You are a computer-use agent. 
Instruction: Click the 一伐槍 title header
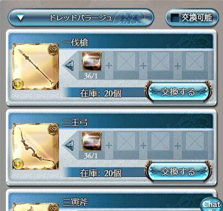(75, 42)
